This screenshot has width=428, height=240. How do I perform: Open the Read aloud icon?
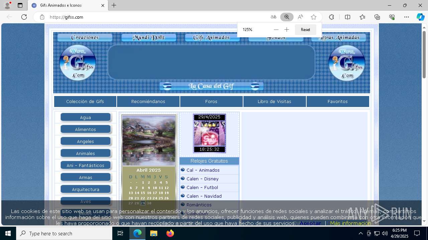[300, 17]
